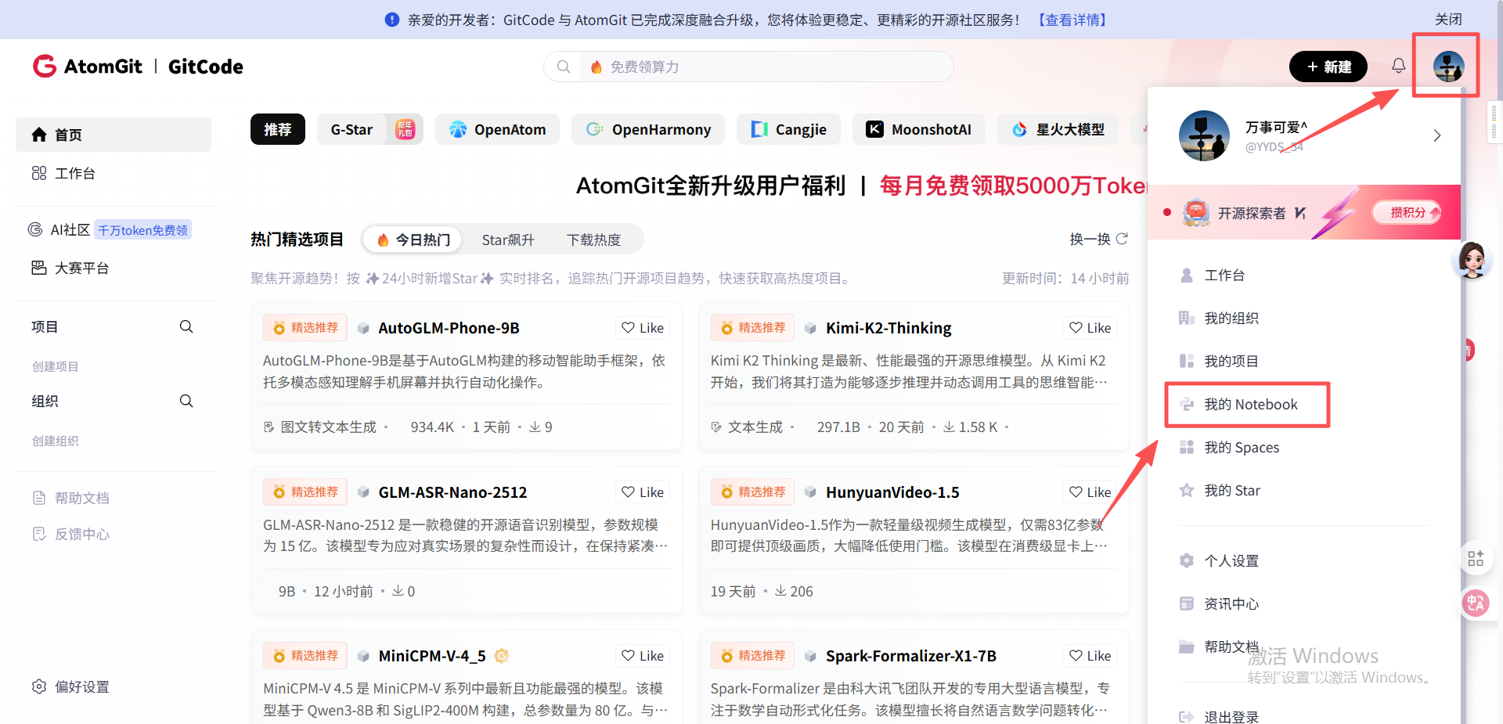Click the 工作台 person icon in dropdown
Screen dimensions: 1503x724
click(x=1187, y=275)
